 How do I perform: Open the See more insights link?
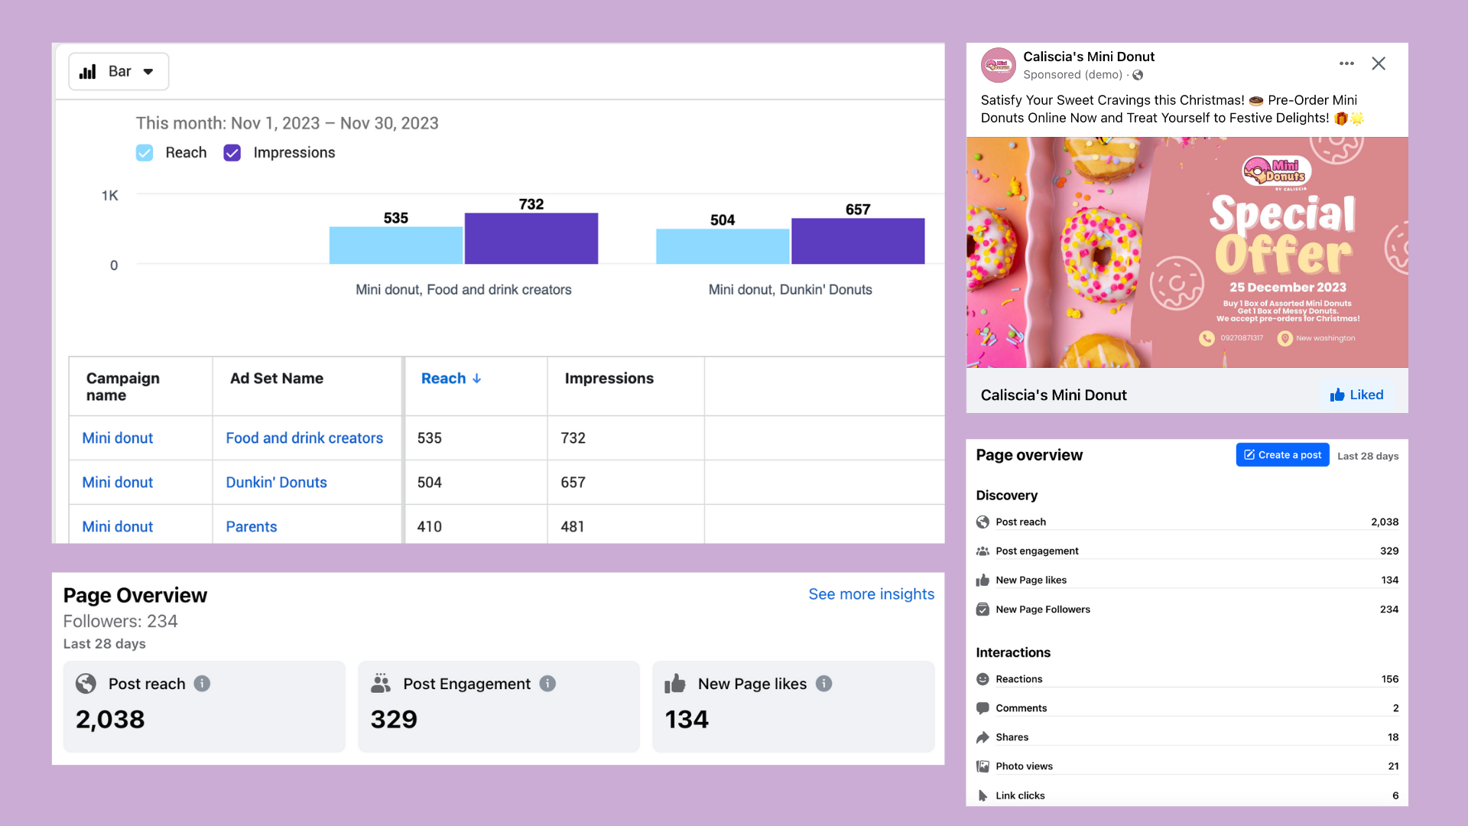click(x=871, y=594)
